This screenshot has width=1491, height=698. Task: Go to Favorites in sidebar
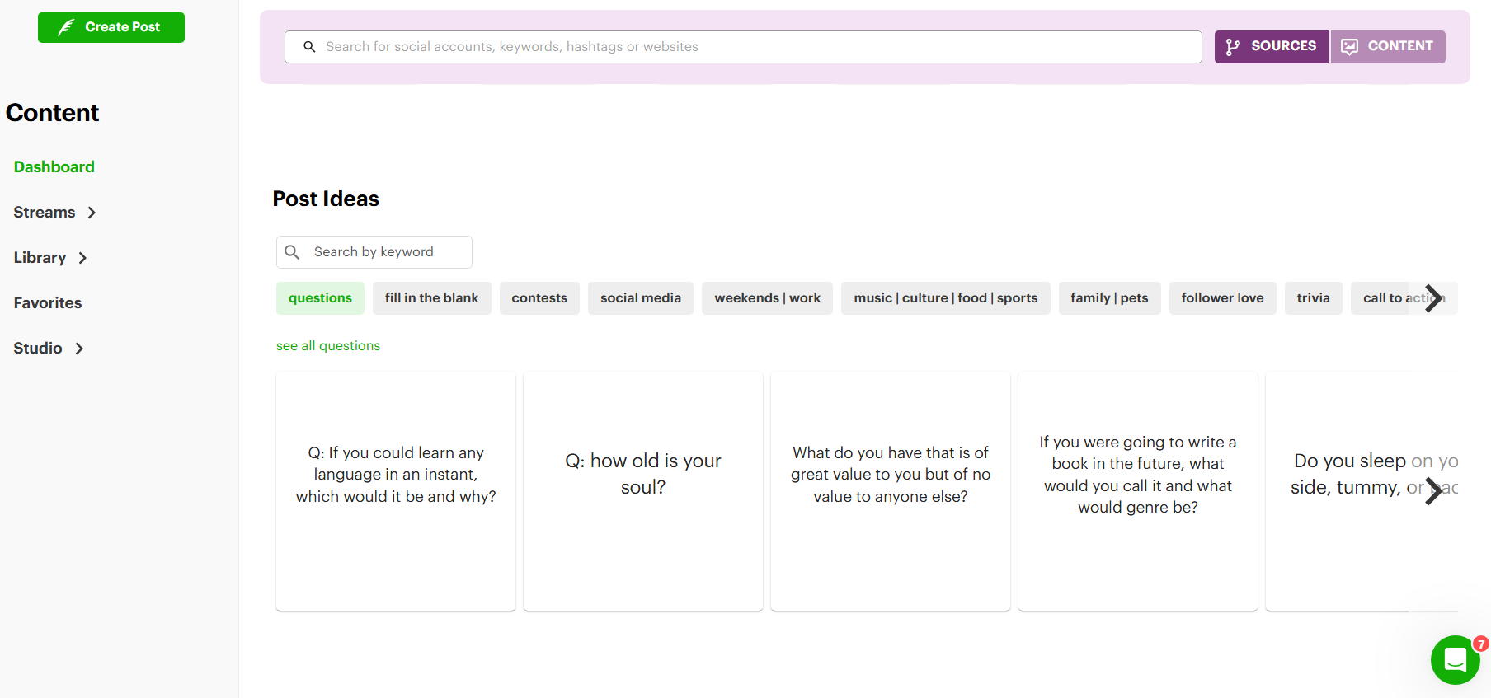[x=48, y=303]
